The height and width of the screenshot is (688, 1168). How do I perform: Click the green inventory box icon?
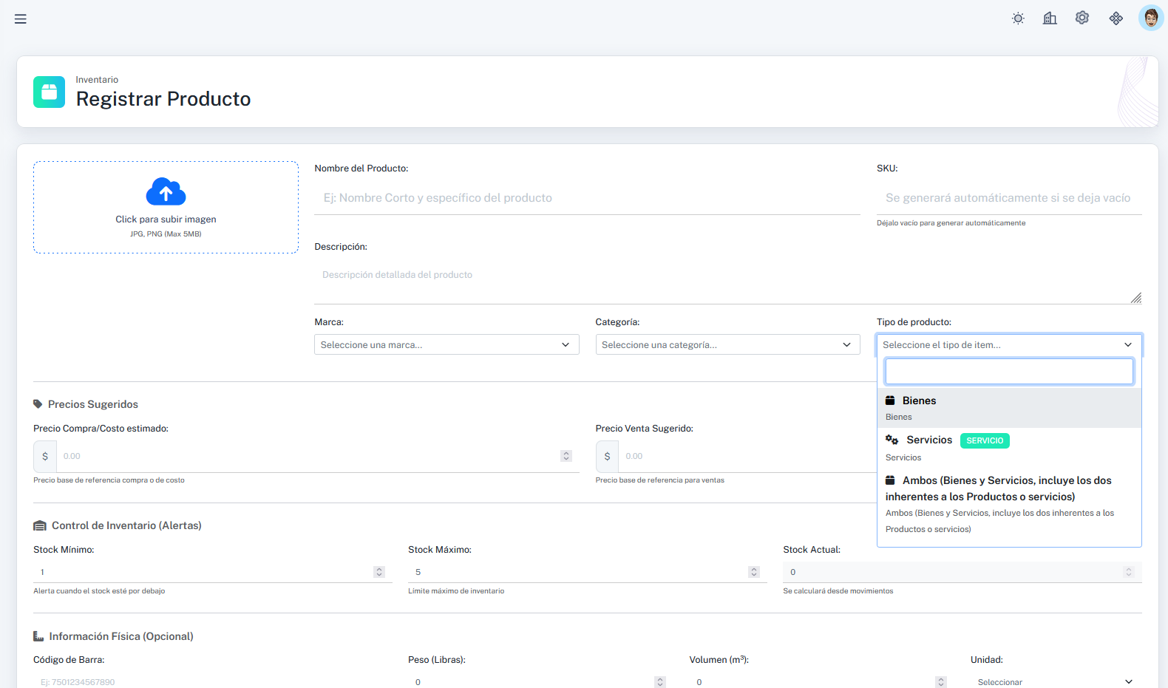tap(49, 92)
